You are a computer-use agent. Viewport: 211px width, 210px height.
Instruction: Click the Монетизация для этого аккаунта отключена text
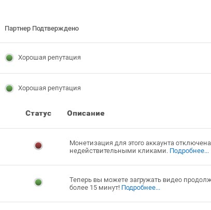[140, 143]
